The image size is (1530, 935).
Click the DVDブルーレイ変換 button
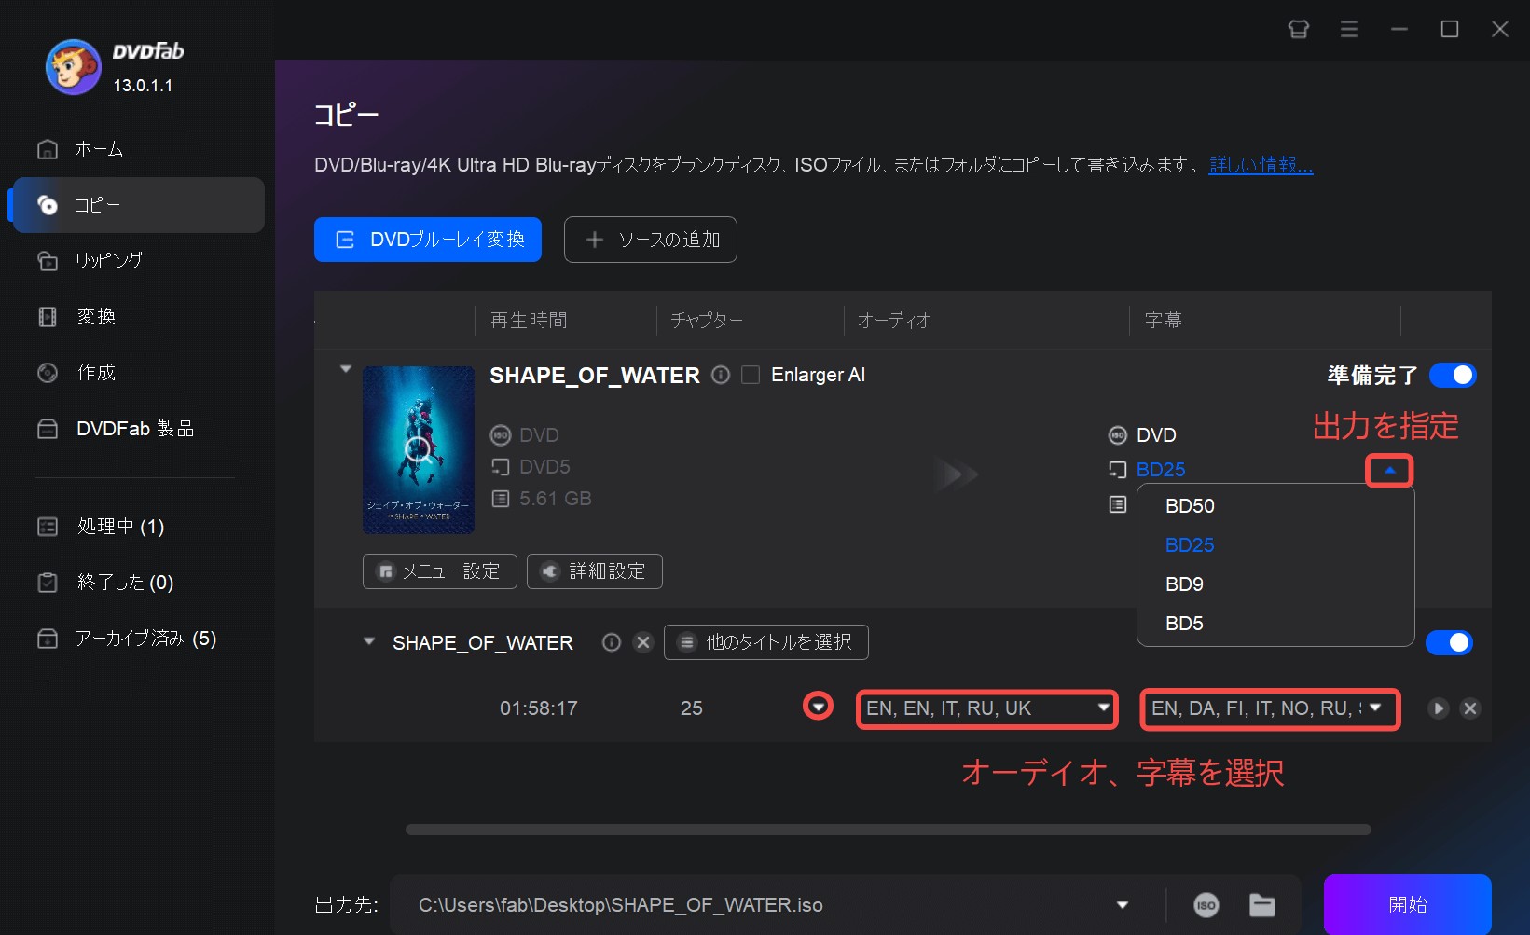click(x=428, y=240)
